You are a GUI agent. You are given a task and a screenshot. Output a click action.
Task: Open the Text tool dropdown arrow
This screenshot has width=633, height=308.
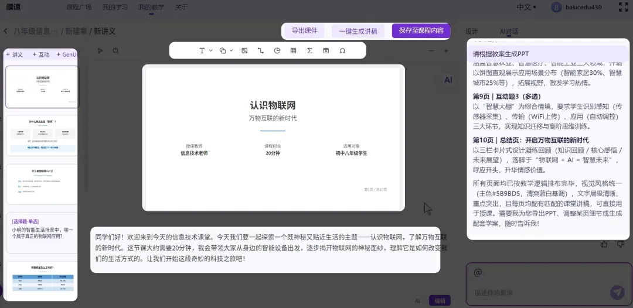click(x=211, y=50)
